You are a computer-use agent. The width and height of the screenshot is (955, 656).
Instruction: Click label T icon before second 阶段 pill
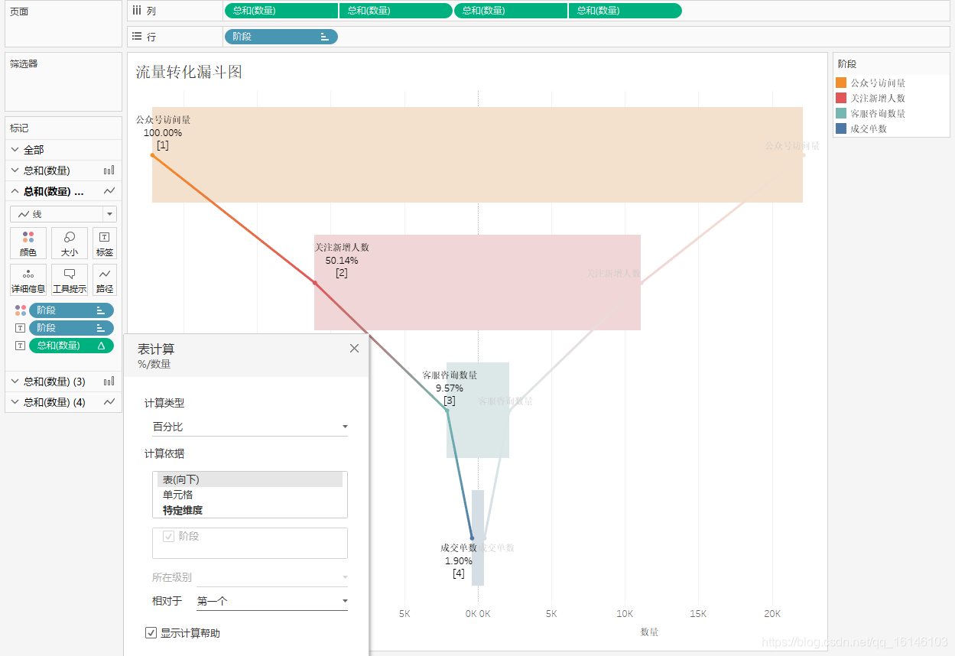(21, 328)
